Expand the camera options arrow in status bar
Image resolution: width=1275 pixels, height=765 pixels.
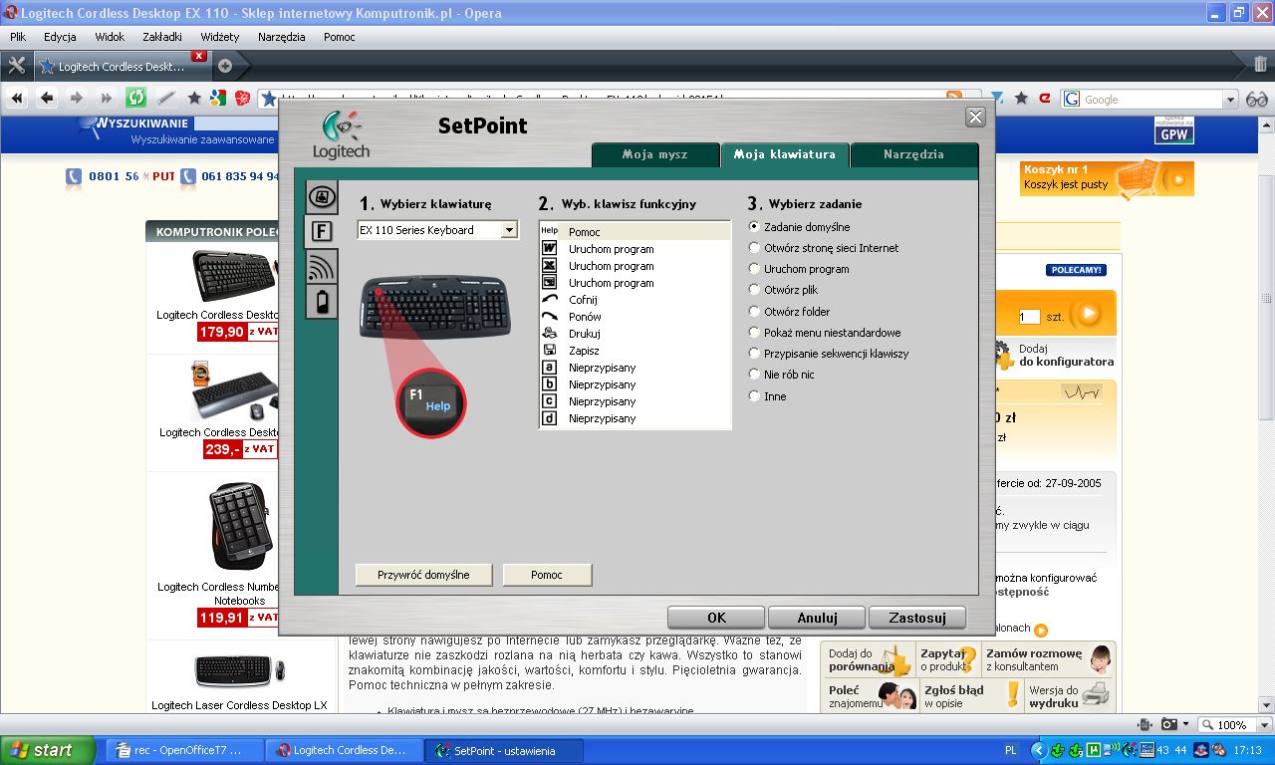click(1185, 725)
